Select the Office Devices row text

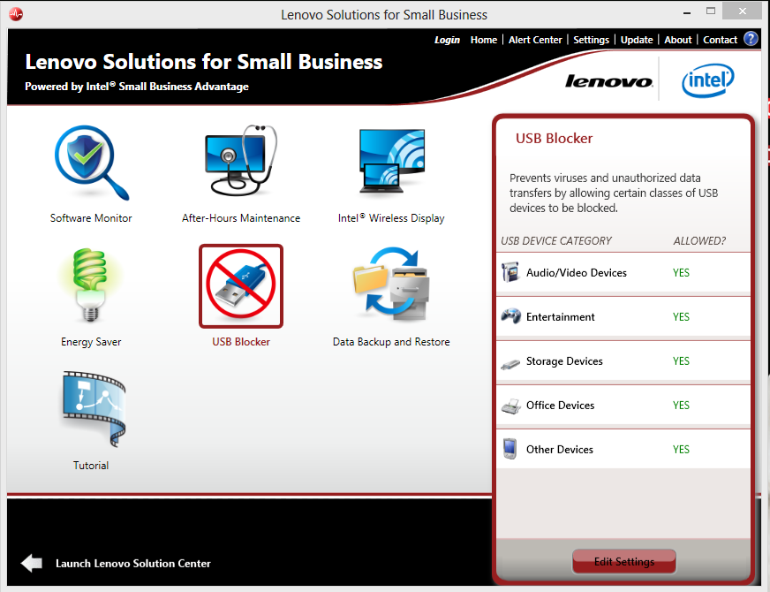(561, 406)
